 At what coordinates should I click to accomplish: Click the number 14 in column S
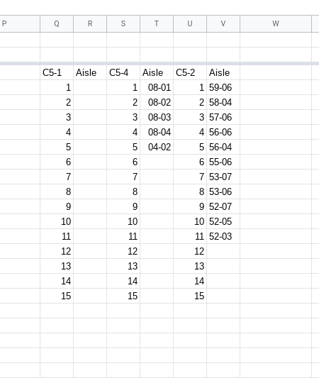(123, 281)
